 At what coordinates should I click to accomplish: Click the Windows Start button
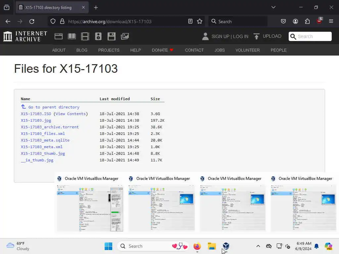coord(108,246)
